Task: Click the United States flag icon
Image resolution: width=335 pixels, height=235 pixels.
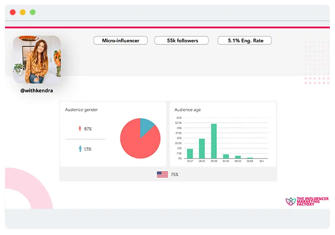Action: coord(162,175)
